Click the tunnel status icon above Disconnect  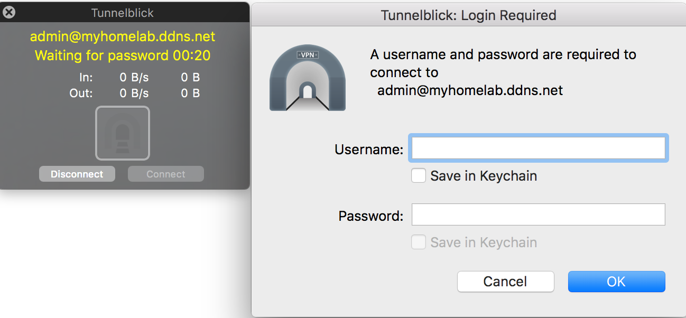coord(123,133)
